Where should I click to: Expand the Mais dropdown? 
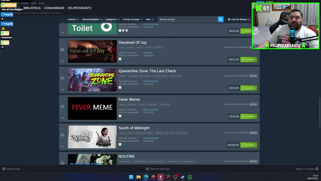tap(149, 19)
